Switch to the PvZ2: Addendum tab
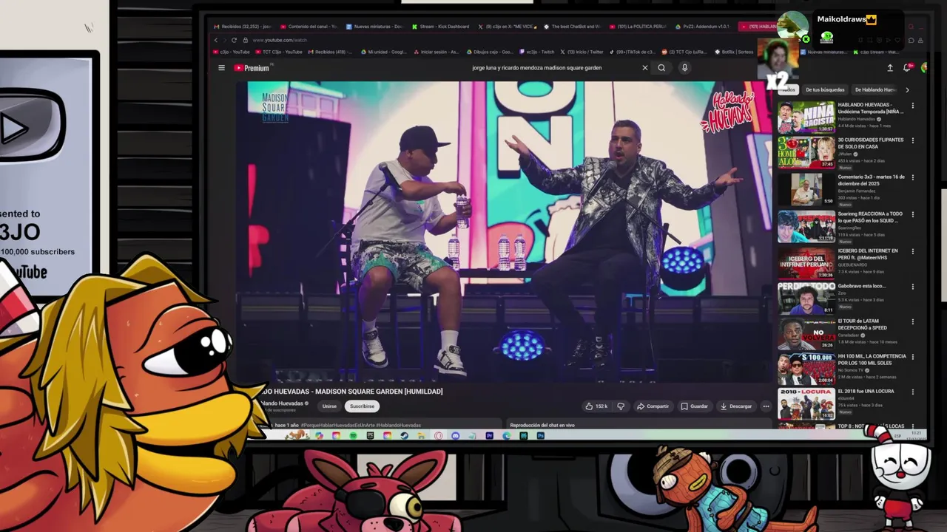The image size is (947, 532). (x=704, y=27)
